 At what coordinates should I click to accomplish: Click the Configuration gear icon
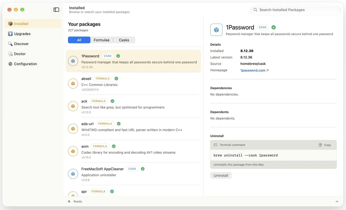click(x=10, y=64)
